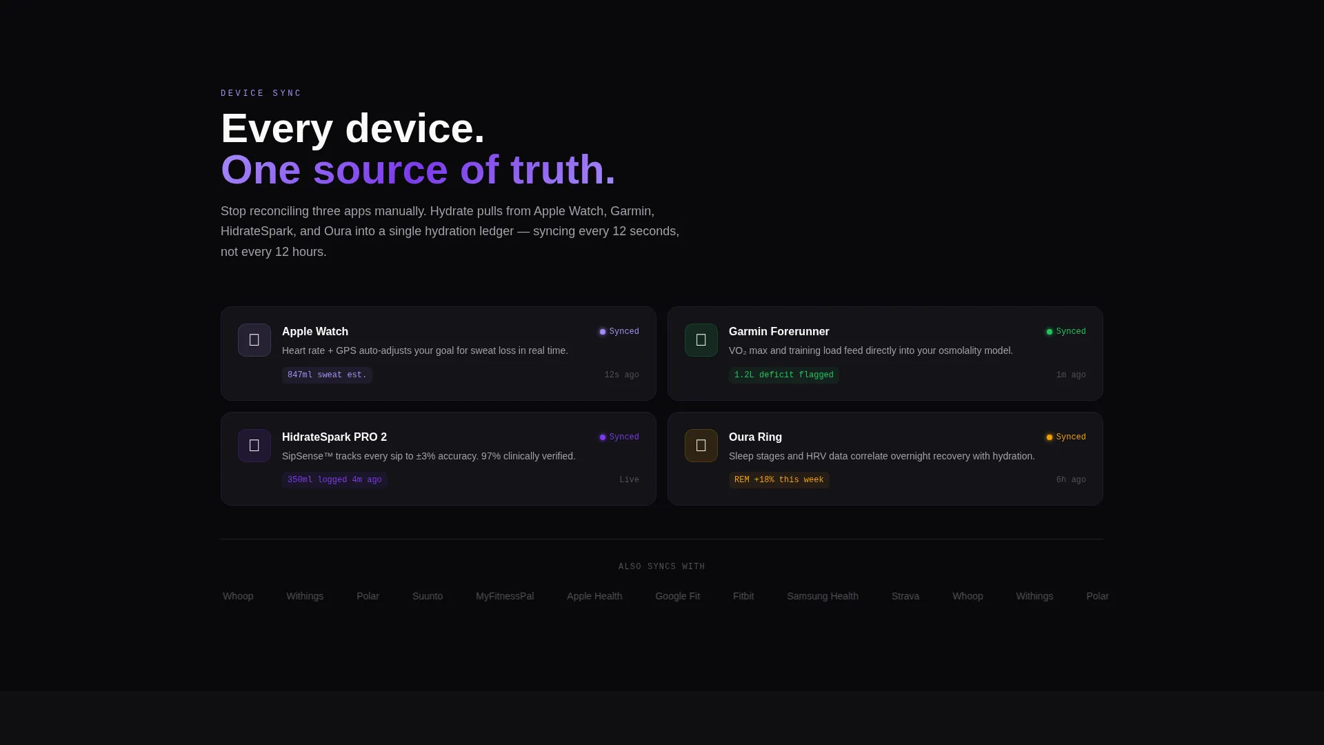Click the 'One source of truth.' heading

418,170
